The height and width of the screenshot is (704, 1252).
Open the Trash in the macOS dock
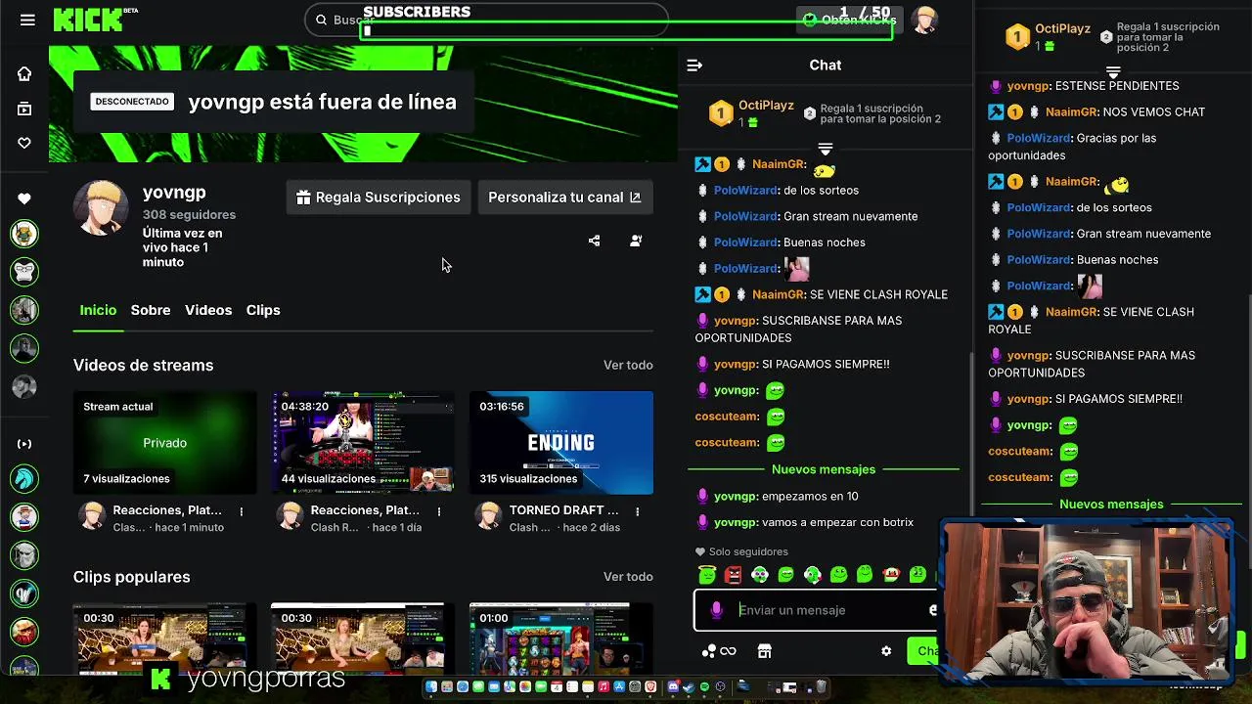click(821, 686)
